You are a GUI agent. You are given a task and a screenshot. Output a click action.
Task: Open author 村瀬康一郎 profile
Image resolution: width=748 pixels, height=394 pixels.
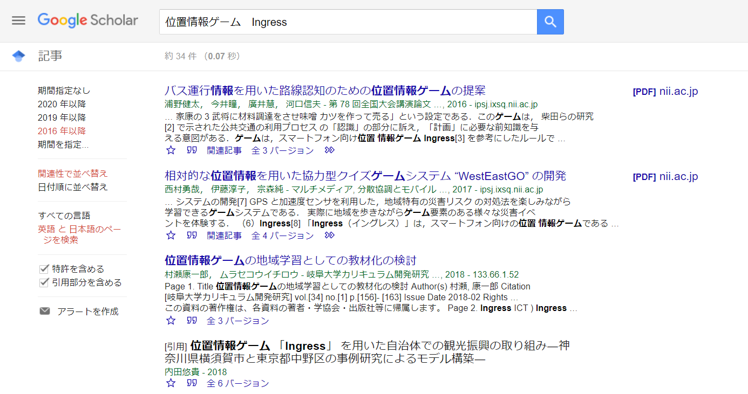[186, 275]
